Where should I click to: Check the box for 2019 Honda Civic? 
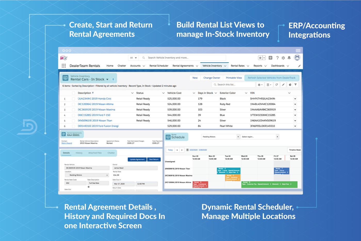click(x=73, y=99)
